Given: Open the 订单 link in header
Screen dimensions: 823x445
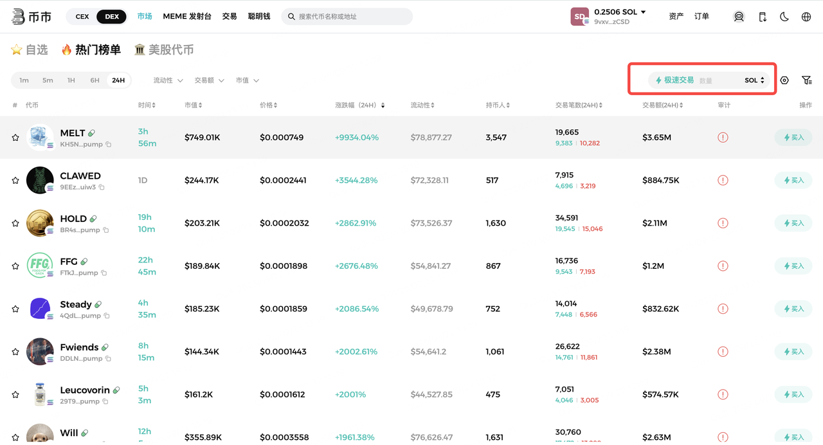Looking at the screenshot, I should (701, 16).
